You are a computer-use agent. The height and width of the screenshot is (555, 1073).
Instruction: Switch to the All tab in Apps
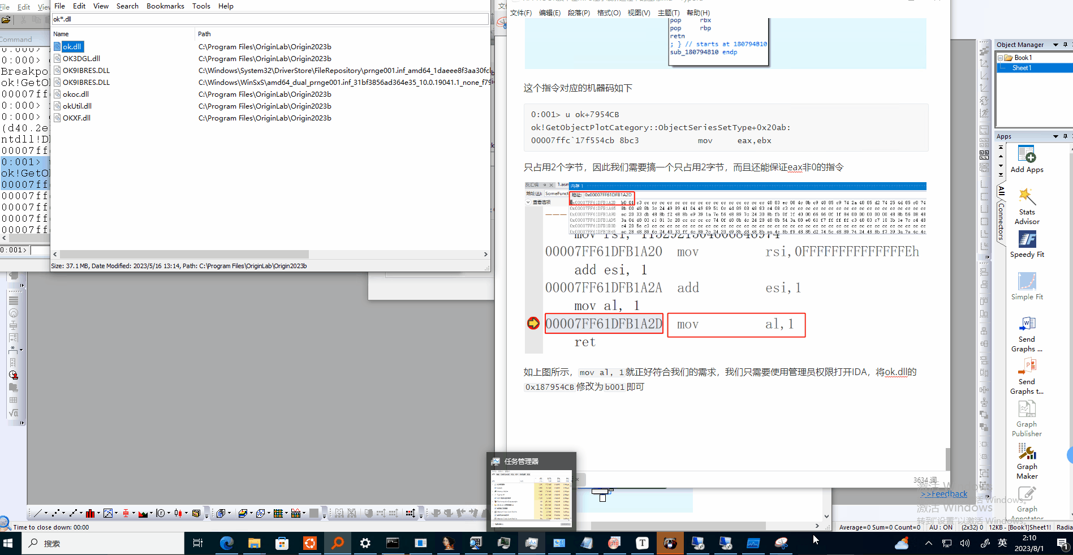click(1001, 191)
